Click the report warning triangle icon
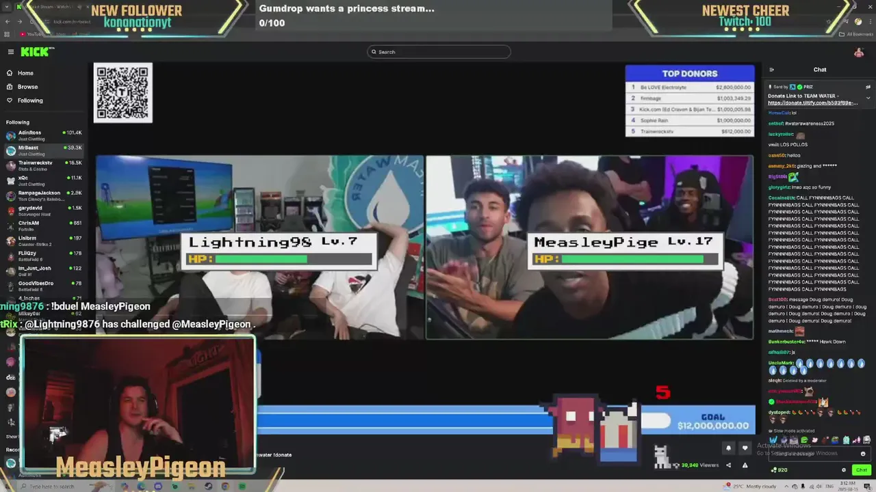The height and width of the screenshot is (492, 876). click(745, 465)
